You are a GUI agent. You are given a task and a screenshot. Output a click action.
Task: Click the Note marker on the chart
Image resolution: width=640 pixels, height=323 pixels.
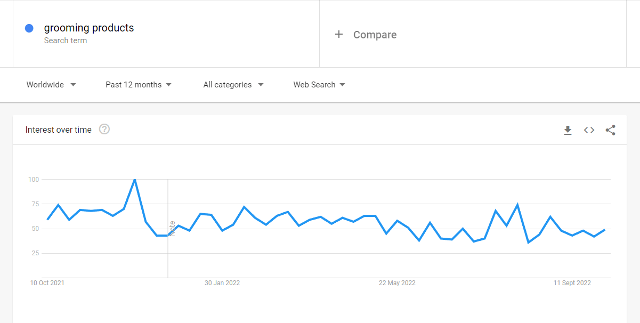172,229
